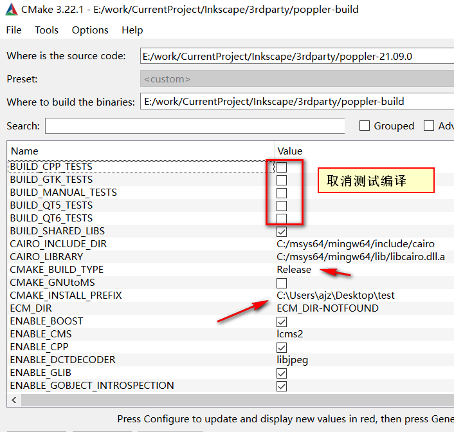Open the File menu

pos(14,30)
